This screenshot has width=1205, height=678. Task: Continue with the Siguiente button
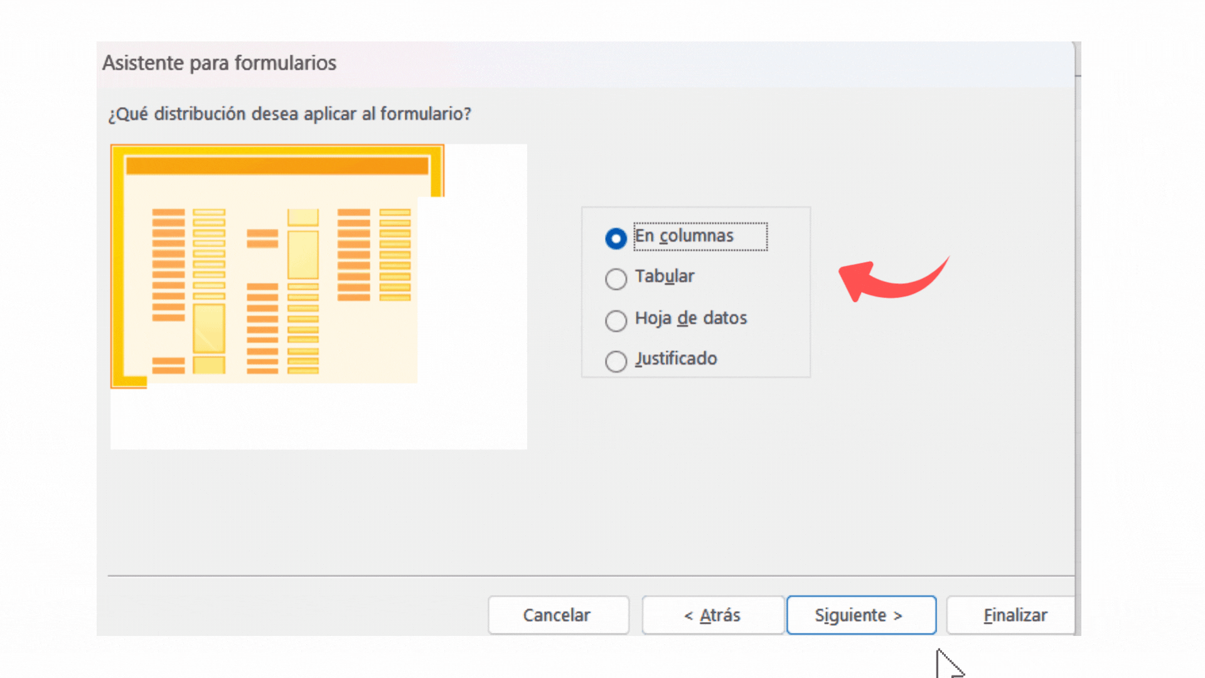click(x=861, y=615)
